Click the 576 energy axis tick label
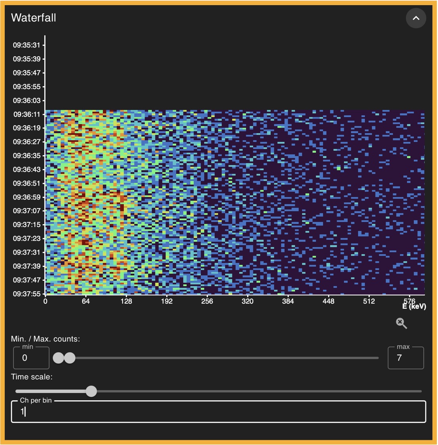 coord(409,301)
